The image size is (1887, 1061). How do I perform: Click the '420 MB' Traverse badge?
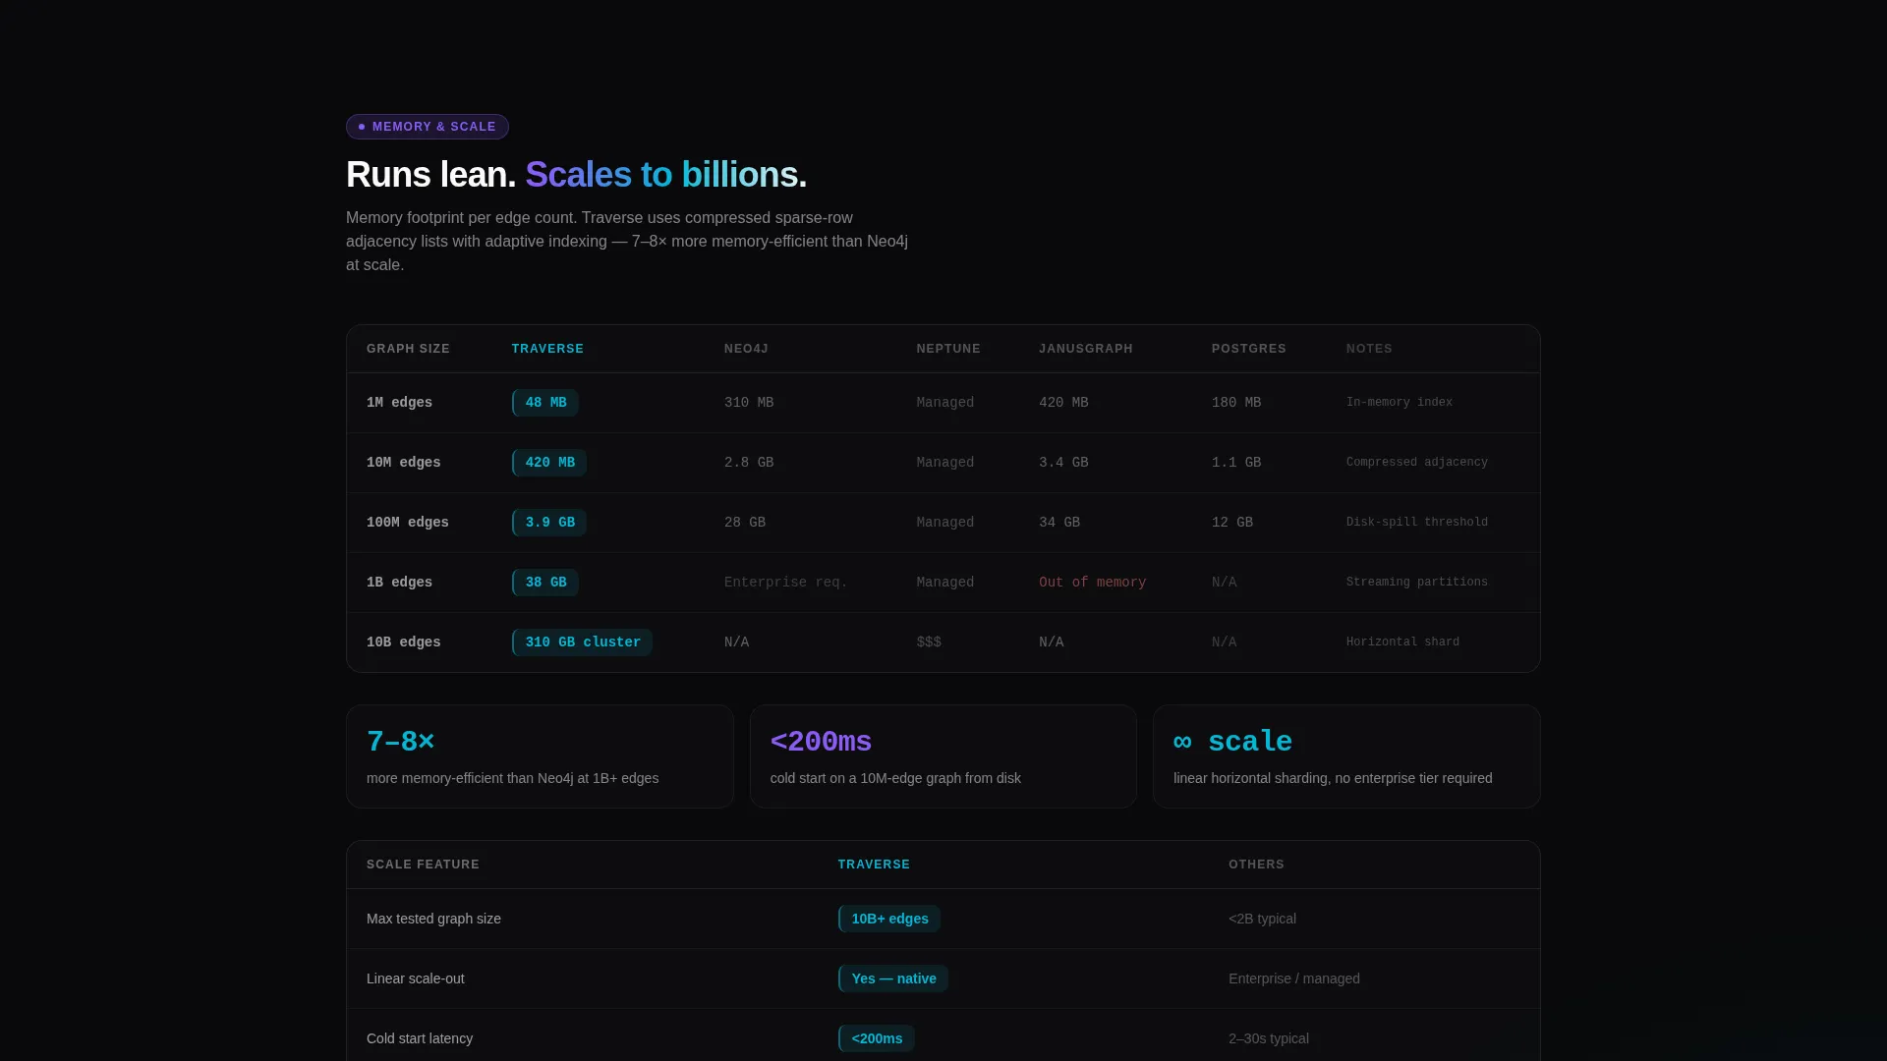pos(549,463)
